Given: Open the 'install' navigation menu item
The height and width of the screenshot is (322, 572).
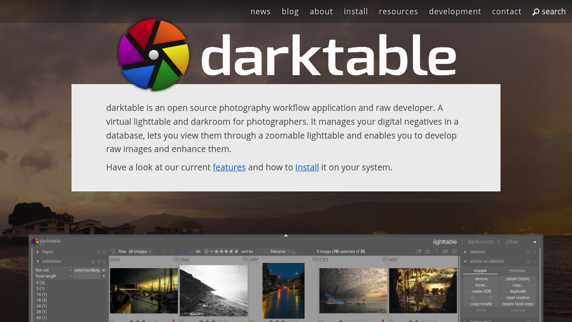Looking at the screenshot, I should [356, 12].
